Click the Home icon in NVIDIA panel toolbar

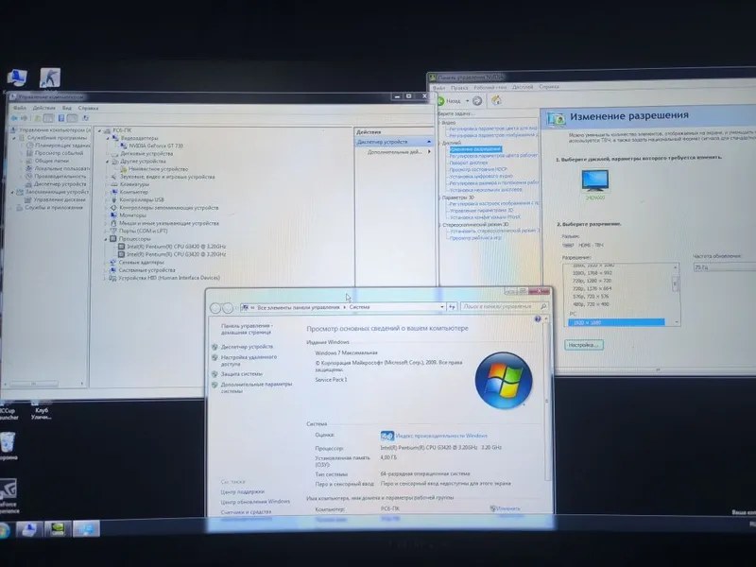point(496,100)
